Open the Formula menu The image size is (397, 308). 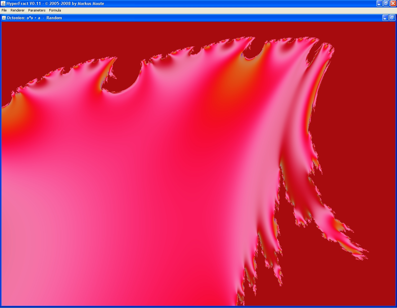tap(55, 10)
